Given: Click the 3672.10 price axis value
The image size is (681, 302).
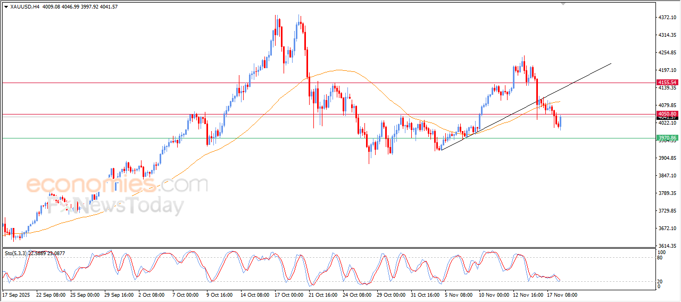Looking at the screenshot, I should [x=667, y=228].
